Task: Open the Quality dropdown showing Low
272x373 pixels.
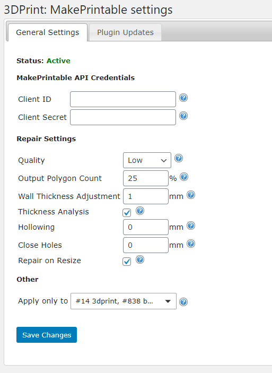Action: pos(147,160)
